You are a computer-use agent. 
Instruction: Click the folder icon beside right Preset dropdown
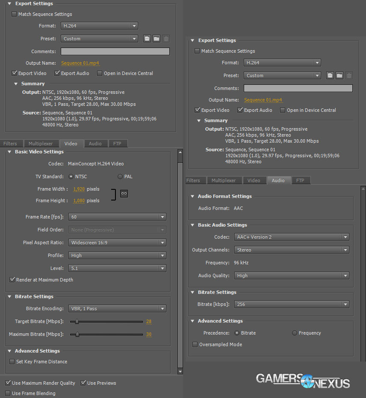click(x=339, y=75)
